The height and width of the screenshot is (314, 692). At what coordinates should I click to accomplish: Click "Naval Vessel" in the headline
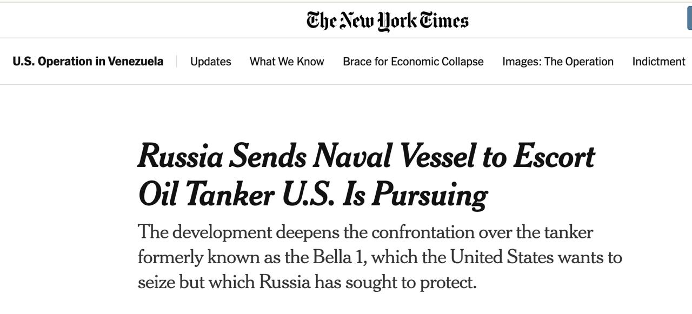tap(394, 156)
